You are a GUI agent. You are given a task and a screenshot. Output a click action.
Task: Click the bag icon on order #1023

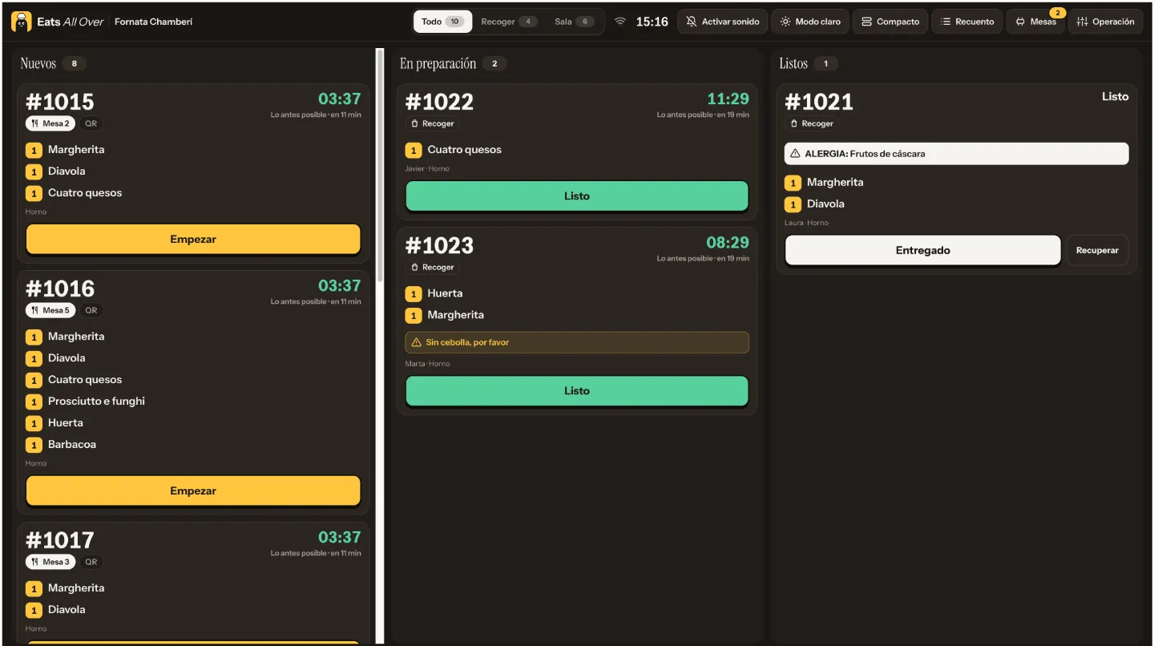click(415, 267)
